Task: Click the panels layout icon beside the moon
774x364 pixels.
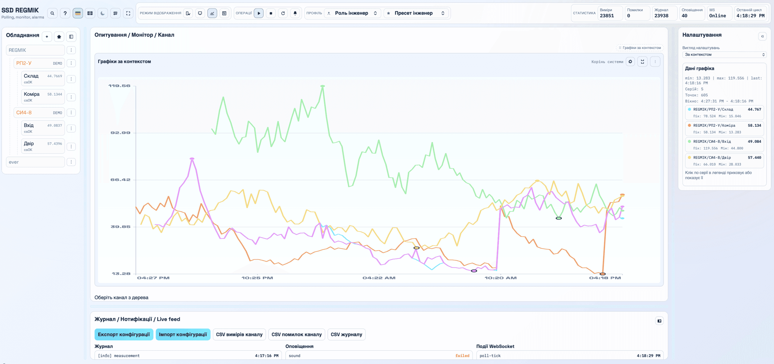Action: (x=115, y=13)
